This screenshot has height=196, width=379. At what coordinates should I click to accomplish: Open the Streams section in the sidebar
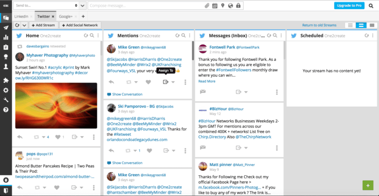(6, 18)
